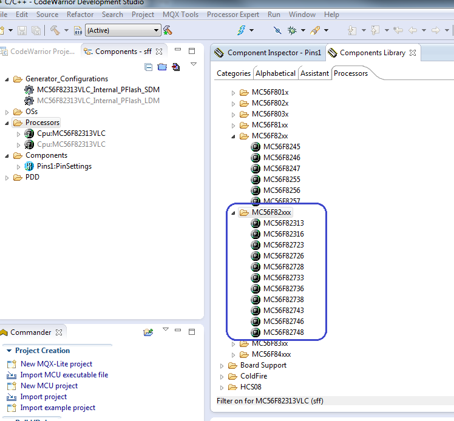Expand the MC56F84xxx folder
This screenshot has height=421, width=454.
click(x=233, y=355)
